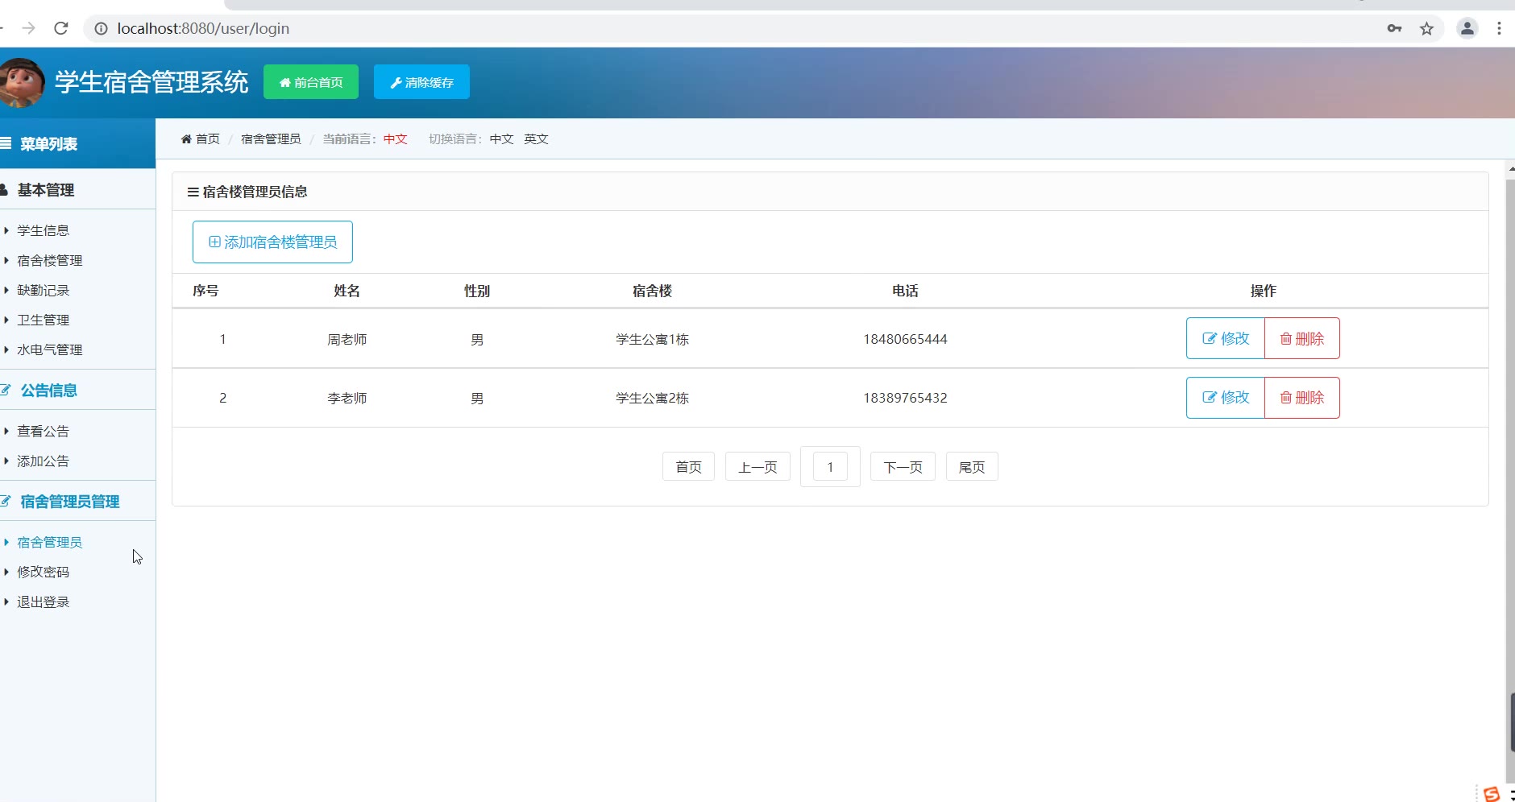Click 宿舍管理员 in the breadcrumb
This screenshot has width=1515, height=802.
[x=271, y=138]
